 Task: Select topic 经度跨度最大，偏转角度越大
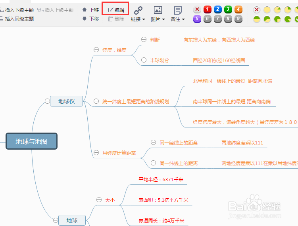(245, 122)
